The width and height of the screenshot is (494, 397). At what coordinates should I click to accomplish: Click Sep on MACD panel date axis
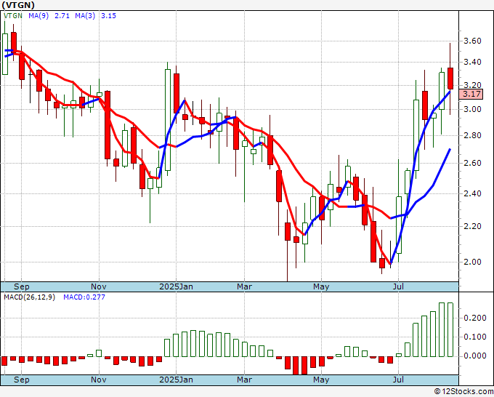(21, 380)
